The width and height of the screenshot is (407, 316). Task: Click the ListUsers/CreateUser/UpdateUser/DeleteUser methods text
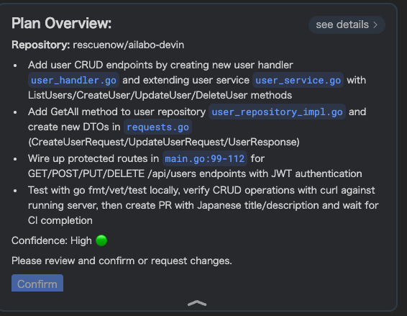click(160, 95)
